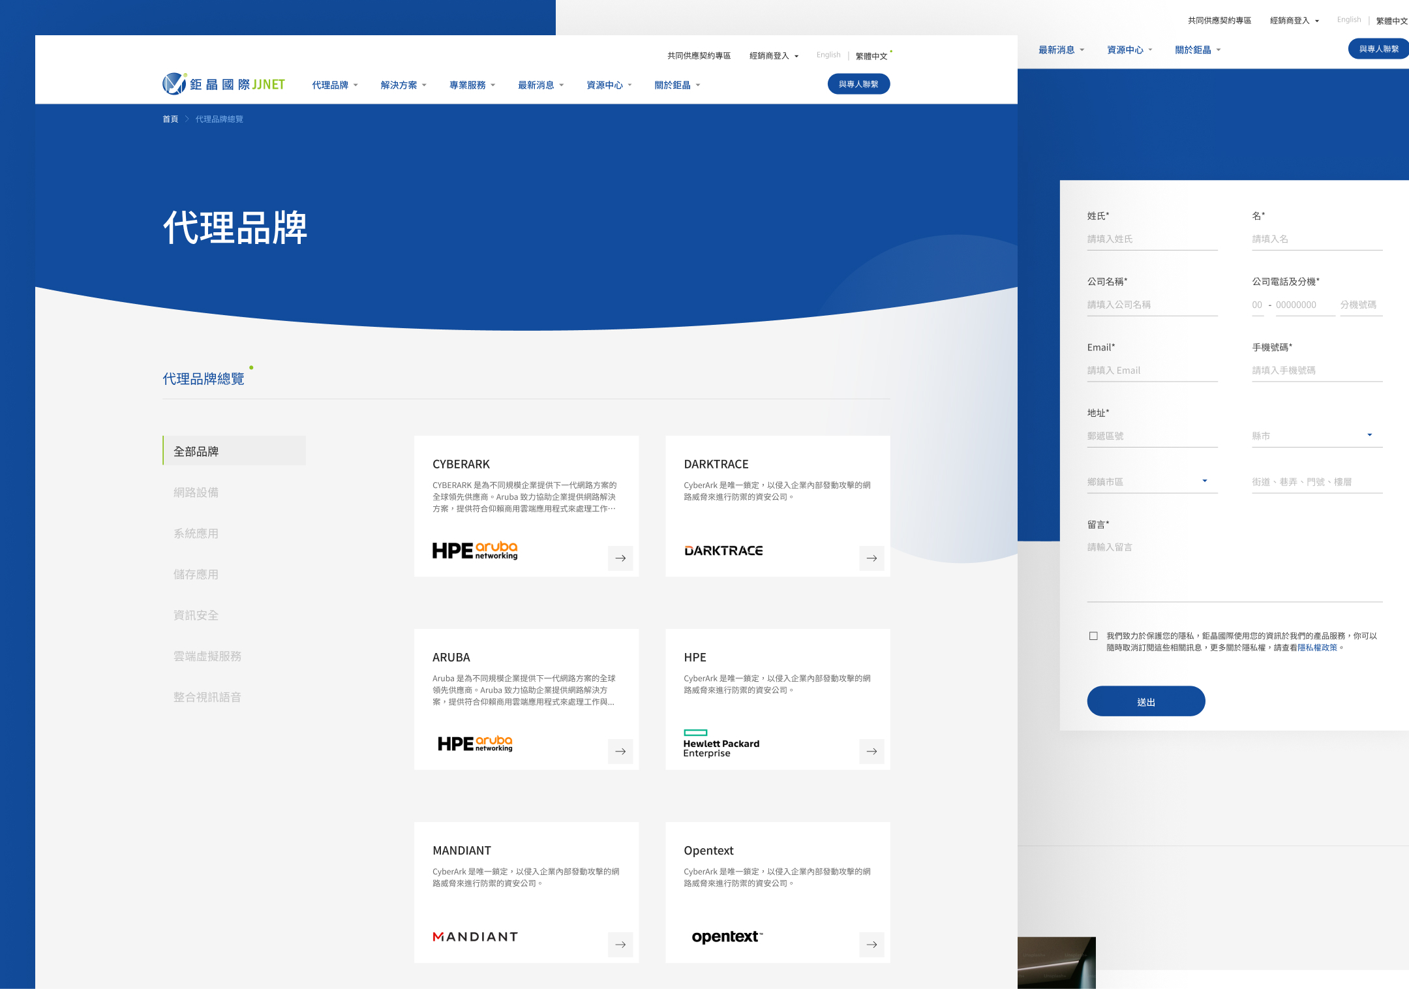This screenshot has width=1409, height=989.
Task: Click the arrow icon on the ARUBA card
Action: pos(621,752)
